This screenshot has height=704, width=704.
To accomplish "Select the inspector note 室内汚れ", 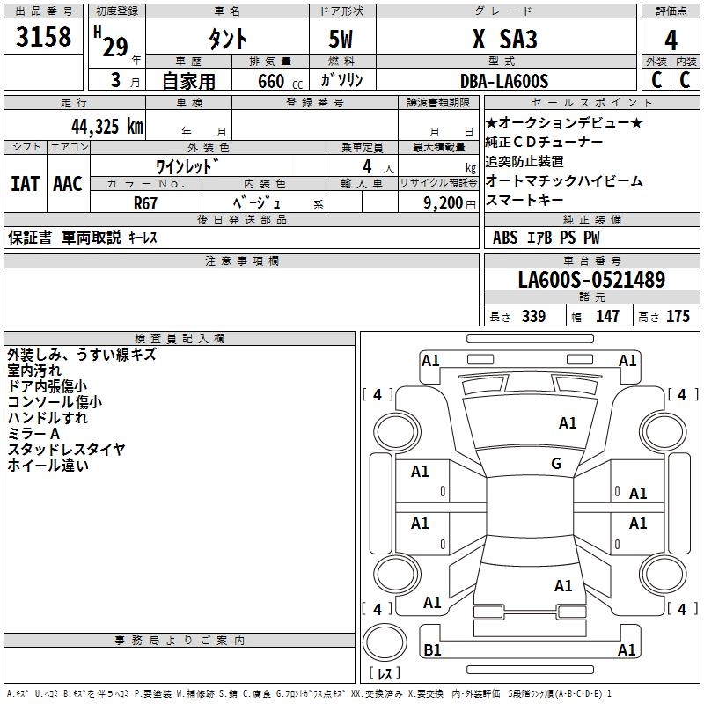I will [x=34, y=370].
